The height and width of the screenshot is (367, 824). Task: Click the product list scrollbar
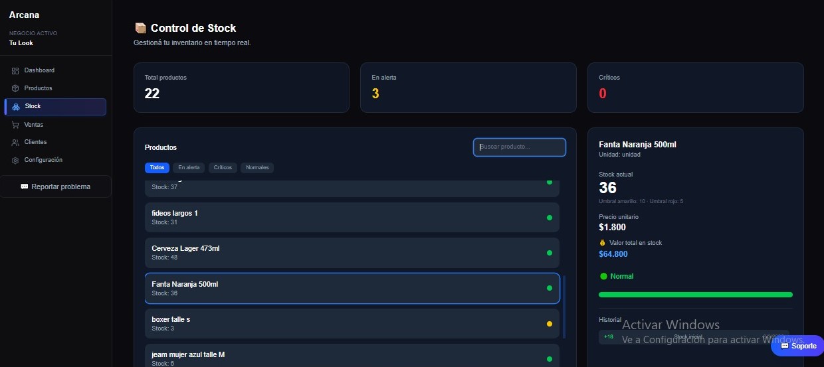click(x=564, y=307)
